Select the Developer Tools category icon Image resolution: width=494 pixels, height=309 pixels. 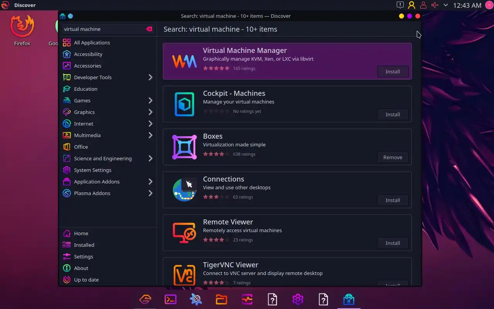[x=67, y=77]
